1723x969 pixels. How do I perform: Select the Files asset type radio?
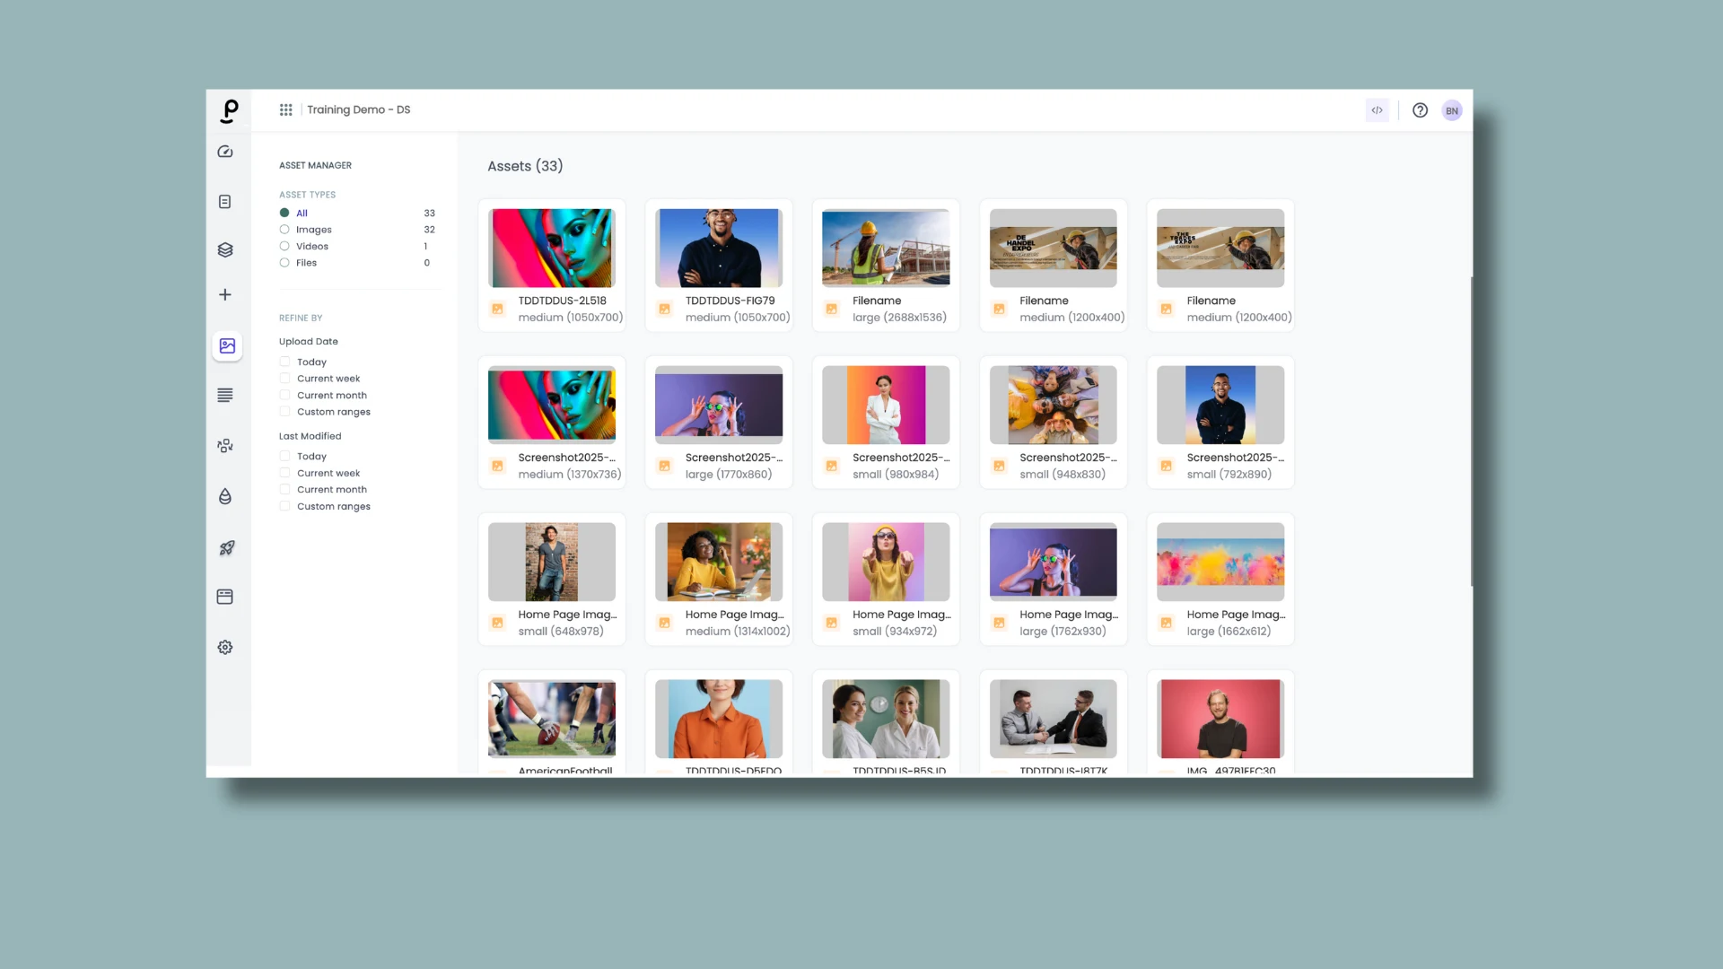coord(284,263)
